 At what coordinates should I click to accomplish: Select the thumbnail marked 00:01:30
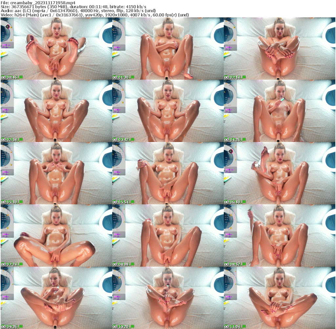click(x=168, y=49)
